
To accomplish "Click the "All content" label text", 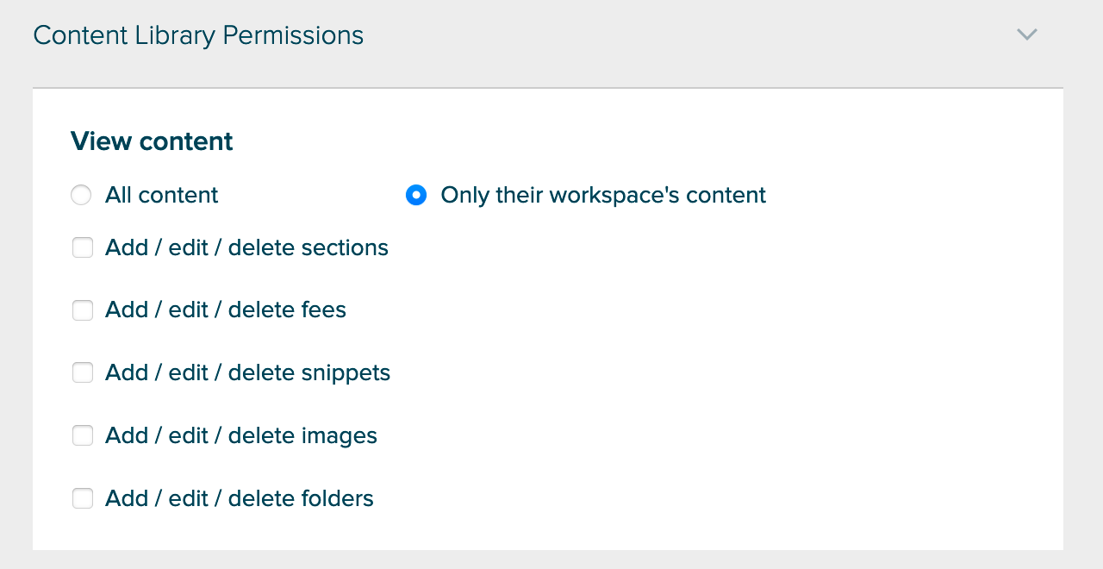I will coord(161,196).
